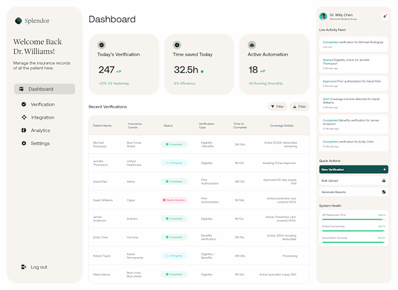Click the Humana carrier cell
Image resolution: width=398 pixels, height=290 pixels.
pyautogui.click(x=132, y=237)
